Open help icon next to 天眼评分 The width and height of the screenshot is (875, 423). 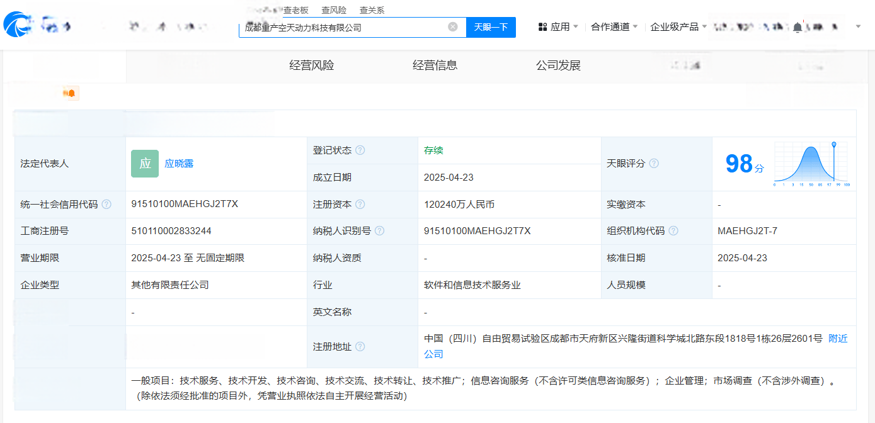[654, 164]
